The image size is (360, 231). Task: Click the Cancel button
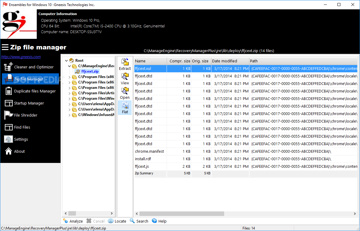(95, 221)
